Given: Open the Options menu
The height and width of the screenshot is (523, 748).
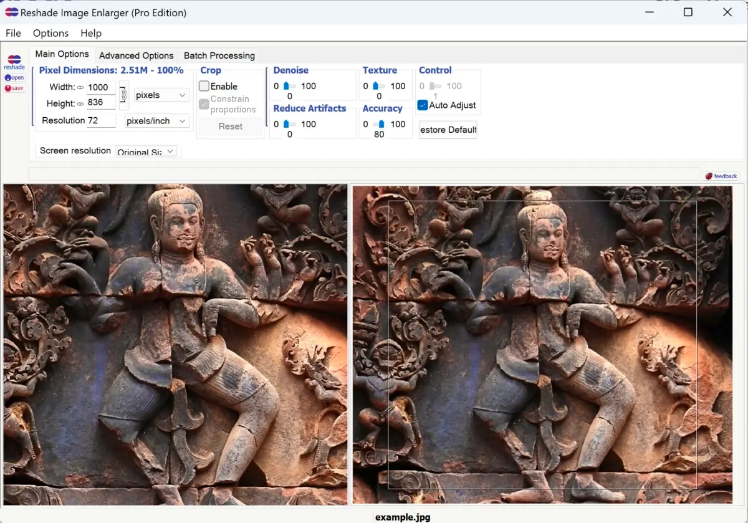Looking at the screenshot, I should [50, 33].
